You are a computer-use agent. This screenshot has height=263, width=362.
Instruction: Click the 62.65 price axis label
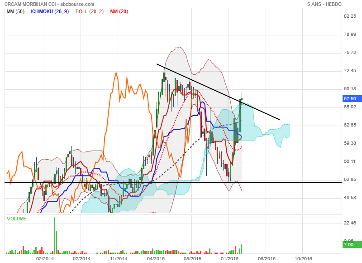tap(350, 125)
